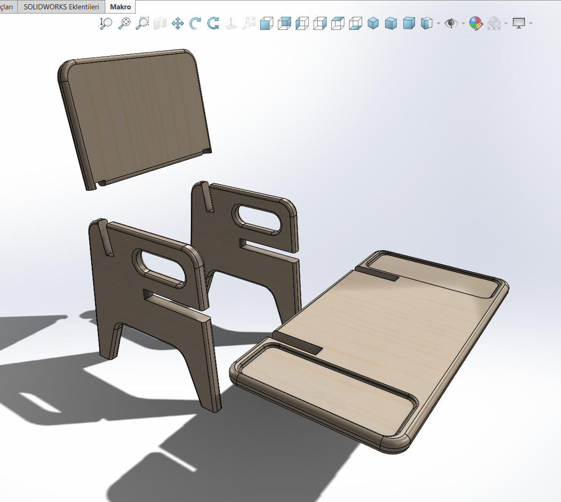
Task: Click the Zoom to Fit icon
Action: pos(124,23)
